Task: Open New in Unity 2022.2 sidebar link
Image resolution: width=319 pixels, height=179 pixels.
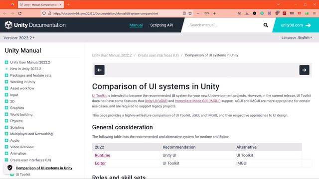Action: pyautogui.click(x=25, y=69)
